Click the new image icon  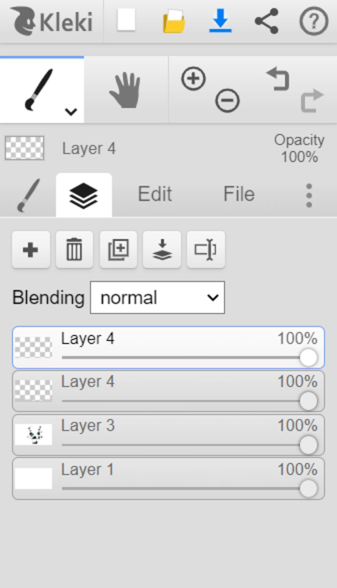coord(126,20)
